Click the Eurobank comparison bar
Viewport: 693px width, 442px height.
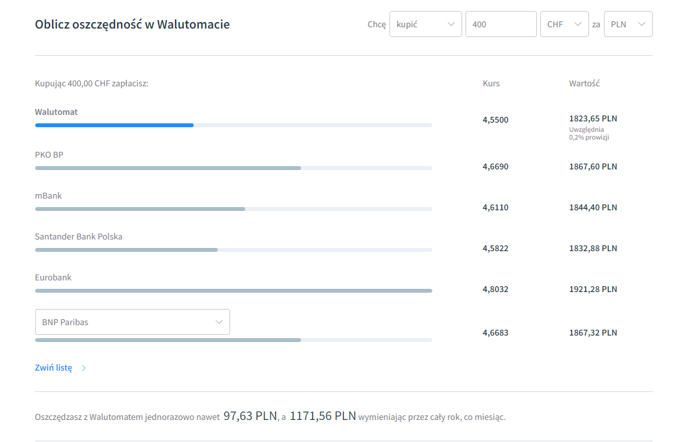[x=233, y=291]
